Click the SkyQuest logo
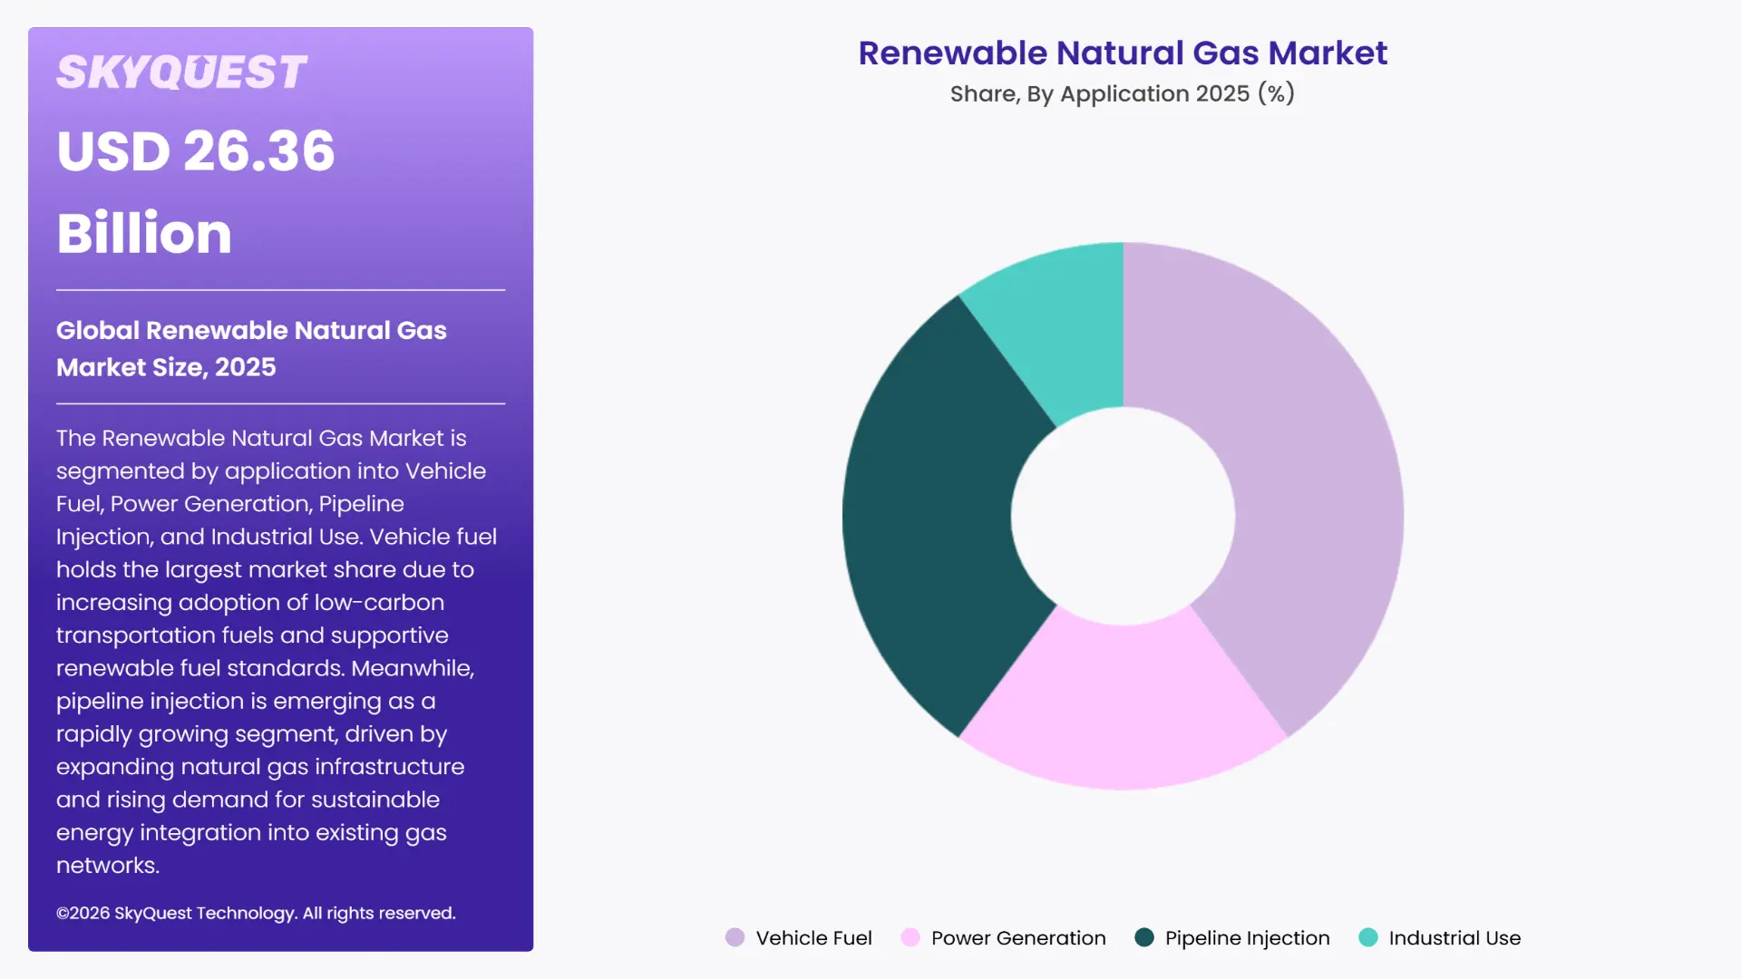 pos(181,73)
